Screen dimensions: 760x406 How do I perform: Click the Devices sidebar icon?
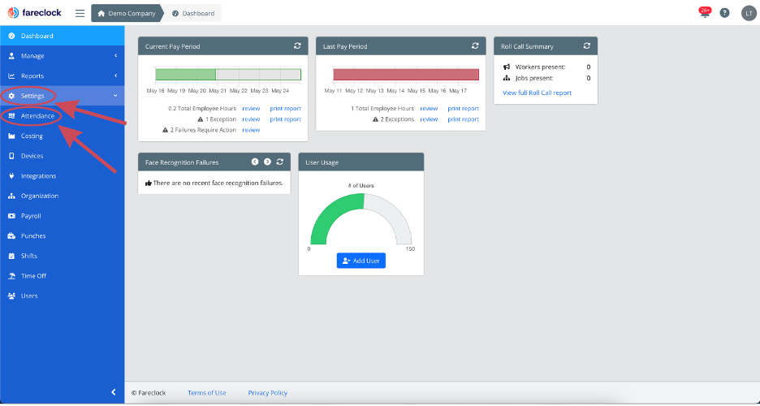pyautogui.click(x=11, y=156)
